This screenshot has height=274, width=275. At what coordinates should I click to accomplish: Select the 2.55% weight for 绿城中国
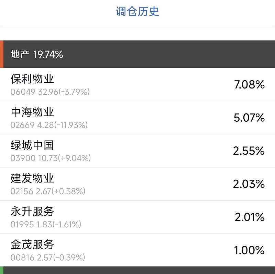(x=249, y=151)
